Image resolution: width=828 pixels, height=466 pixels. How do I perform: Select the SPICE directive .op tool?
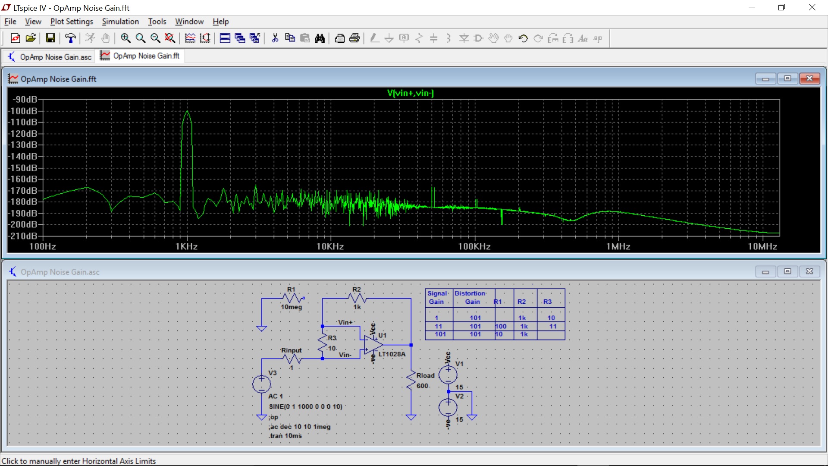(598, 38)
